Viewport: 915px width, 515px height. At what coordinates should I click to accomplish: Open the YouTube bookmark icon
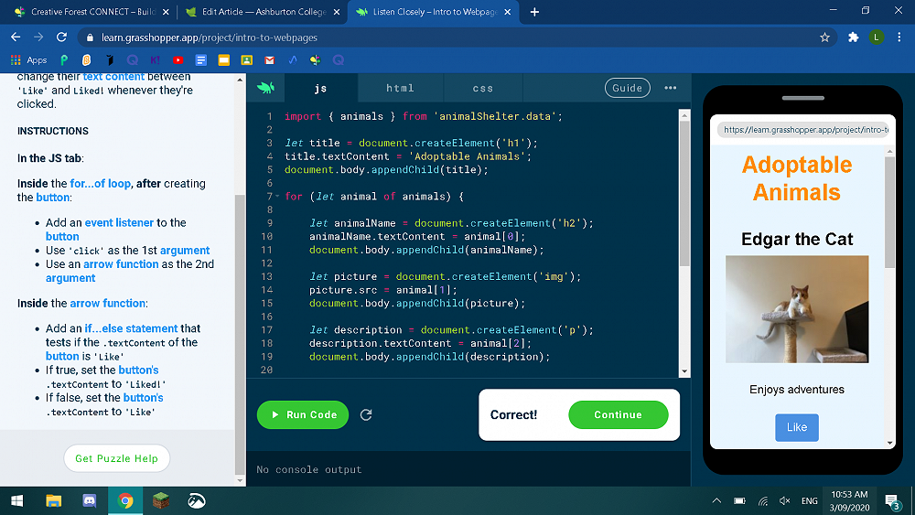pos(178,60)
